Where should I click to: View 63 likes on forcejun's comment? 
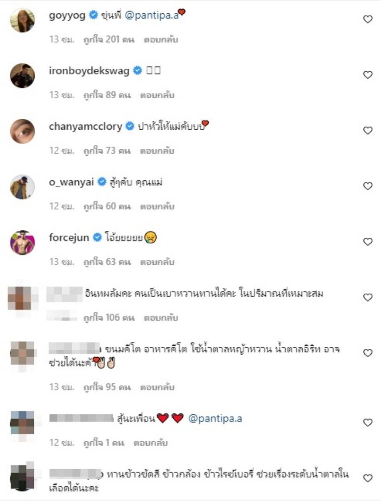tap(107, 262)
